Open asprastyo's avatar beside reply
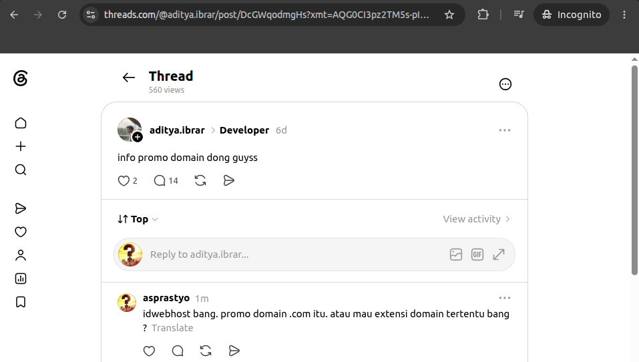 point(127,303)
